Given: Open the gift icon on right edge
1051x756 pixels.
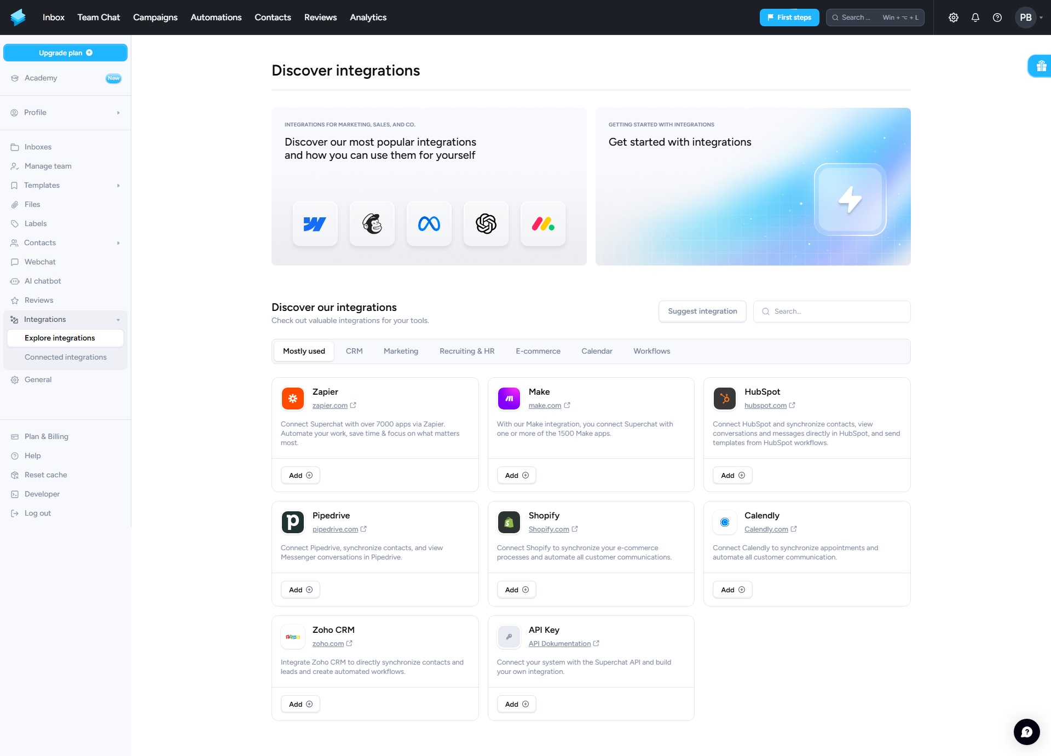Looking at the screenshot, I should coord(1040,66).
